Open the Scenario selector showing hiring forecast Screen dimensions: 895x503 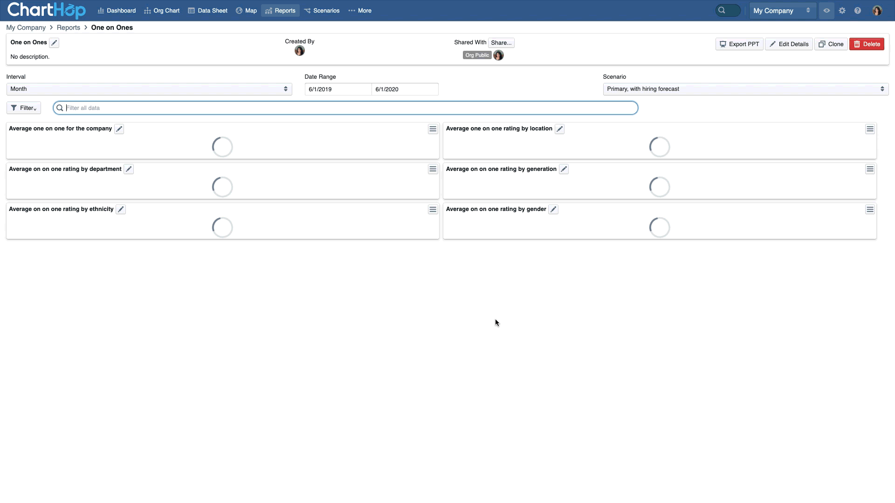click(745, 89)
